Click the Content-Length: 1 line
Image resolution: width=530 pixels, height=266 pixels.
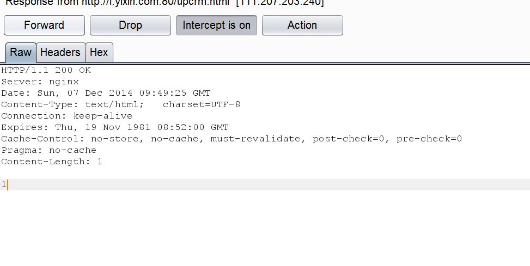tap(51, 162)
